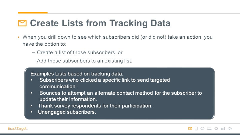The height and width of the screenshot is (135, 240).
Task: Click the 'Unengaged subscribers' bullet
Action: [x=67, y=112]
